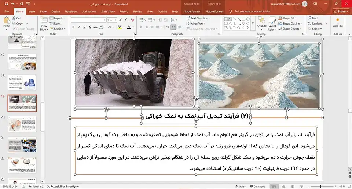Apply the font color swatch
The width and height of the screenshot is (352, 189).
(x=129, y=27)
